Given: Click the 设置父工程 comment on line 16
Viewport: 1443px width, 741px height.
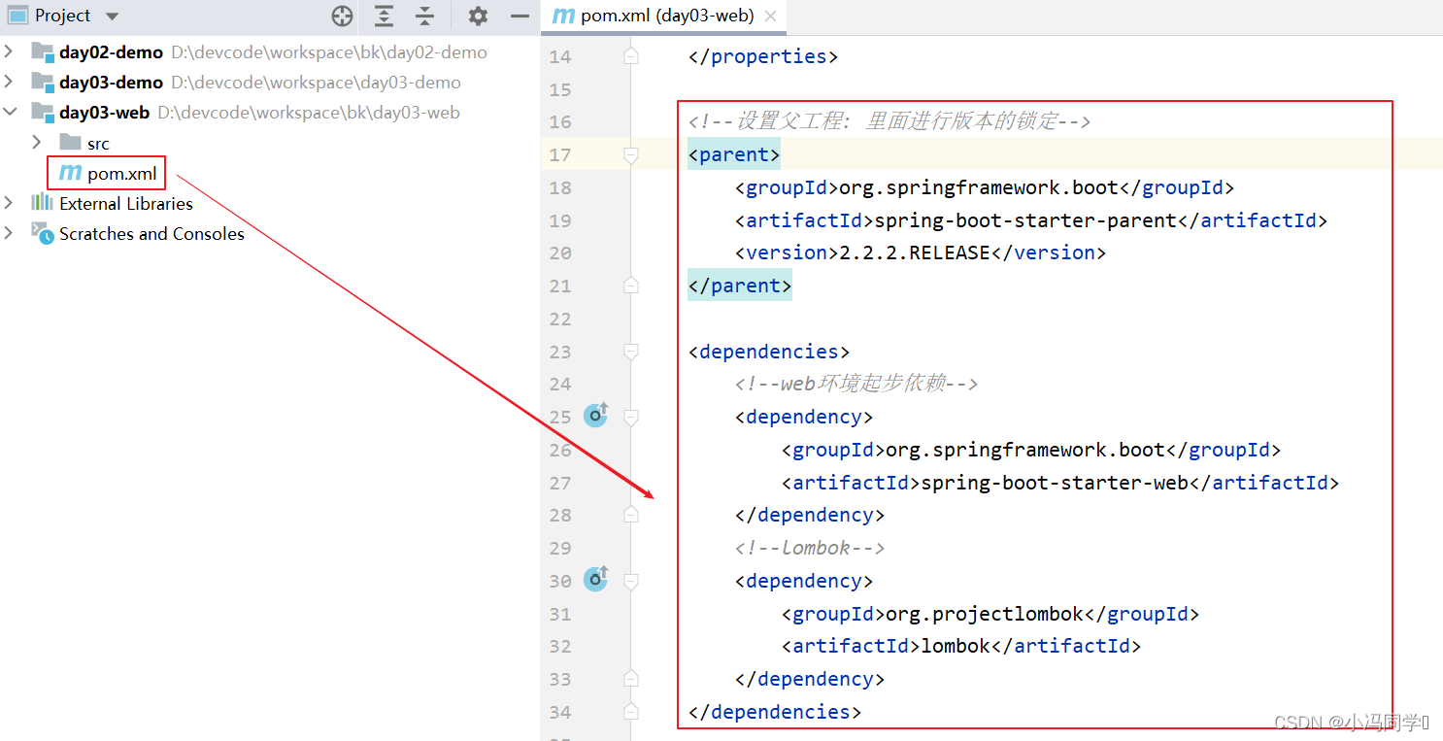Looking at the screenshot, I should (x=889, y=121).
